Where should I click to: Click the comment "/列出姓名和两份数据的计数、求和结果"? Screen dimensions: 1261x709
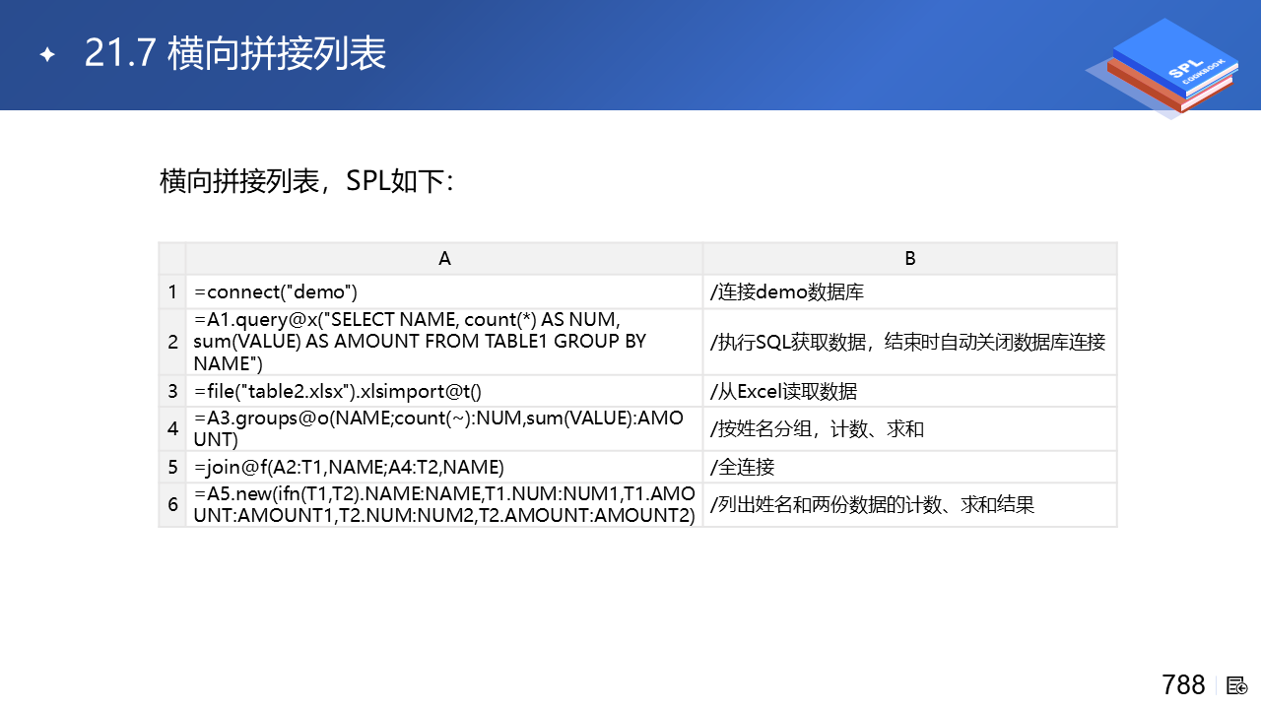pyautogui.click(x=872, y=505)
